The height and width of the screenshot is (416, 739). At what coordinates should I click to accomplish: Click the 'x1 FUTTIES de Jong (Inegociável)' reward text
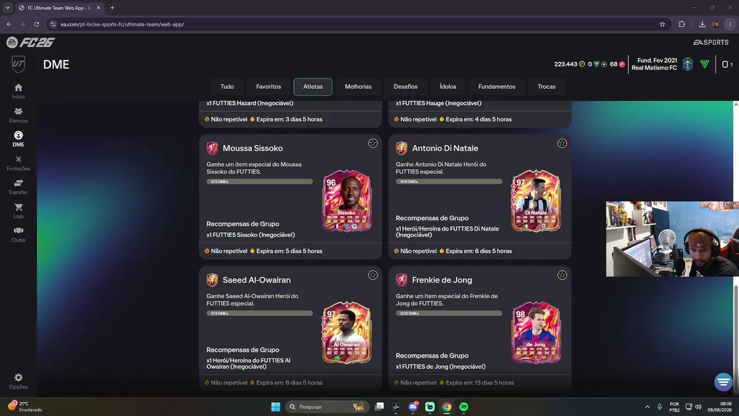pyautogui.click(x=441, y=367)
